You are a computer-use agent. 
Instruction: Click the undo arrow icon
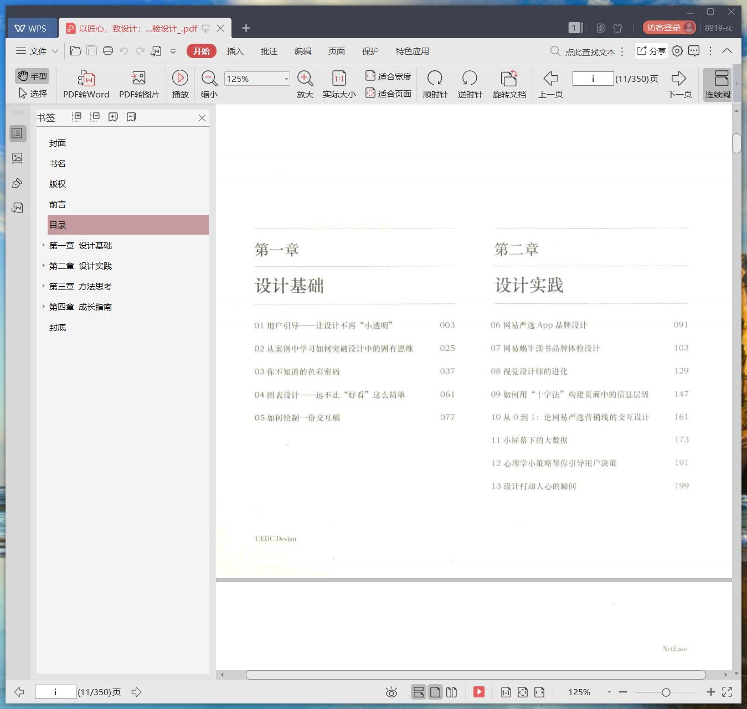pyautogui.click(x=124, y=51)
